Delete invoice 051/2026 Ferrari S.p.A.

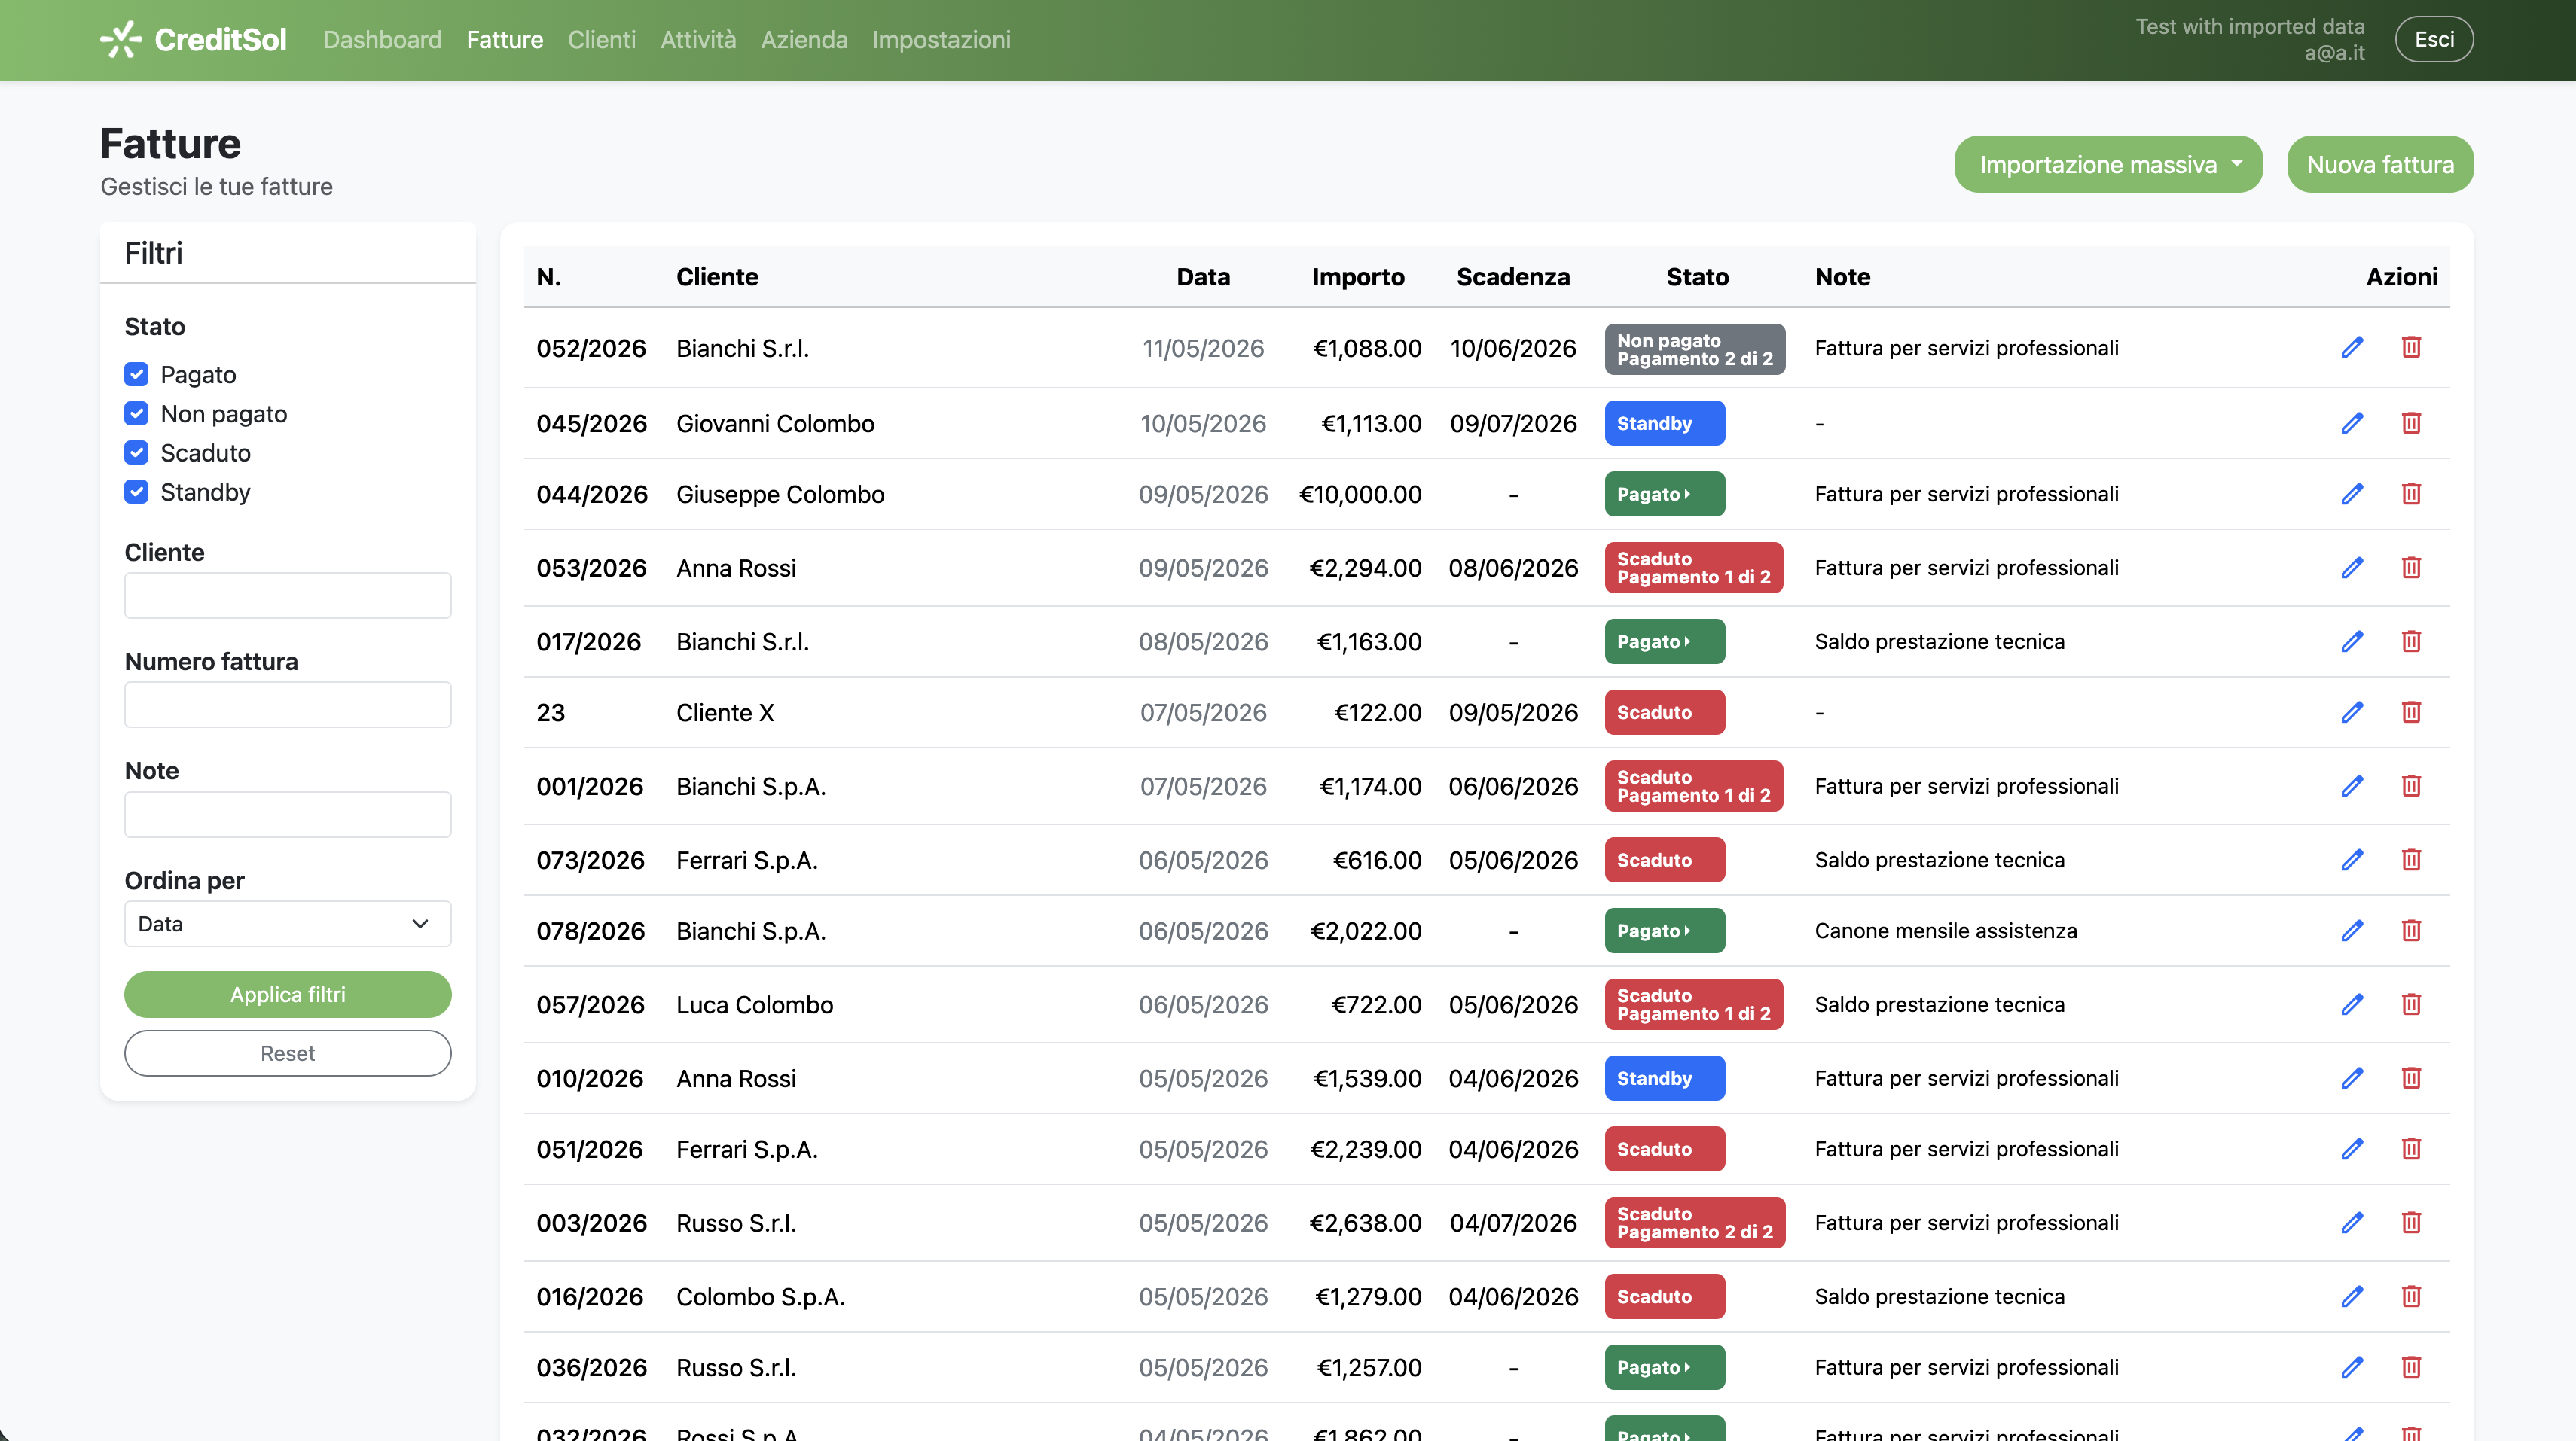click(2411, 1149)
